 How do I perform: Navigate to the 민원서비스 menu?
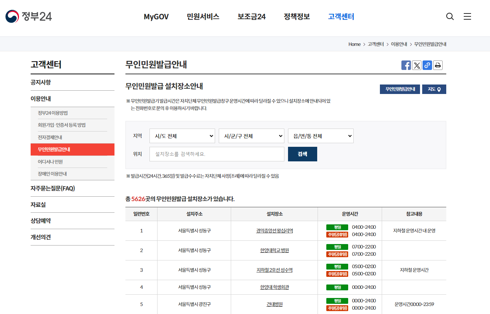coord(203,16)
